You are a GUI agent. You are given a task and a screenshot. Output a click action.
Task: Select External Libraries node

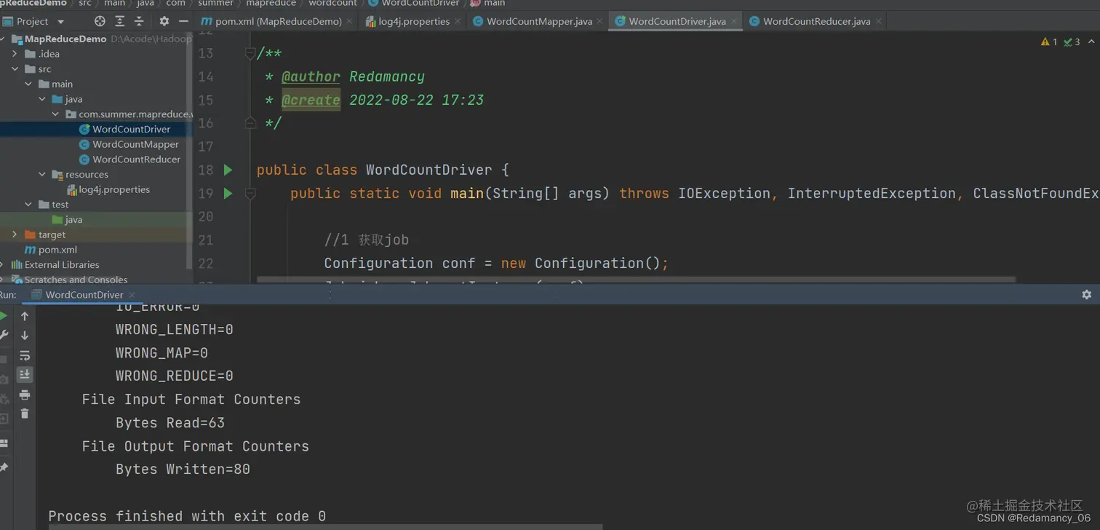tap(62, 265)
